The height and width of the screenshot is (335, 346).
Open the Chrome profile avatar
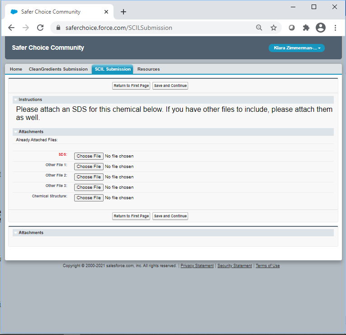(x=321, y=28)
